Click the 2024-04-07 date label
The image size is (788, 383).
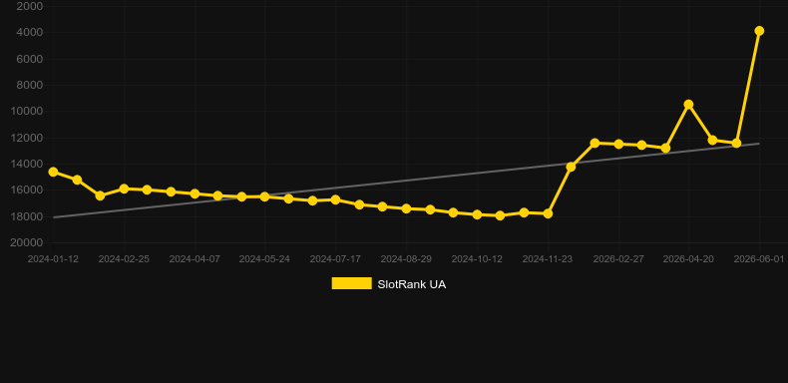pos(195,259)
